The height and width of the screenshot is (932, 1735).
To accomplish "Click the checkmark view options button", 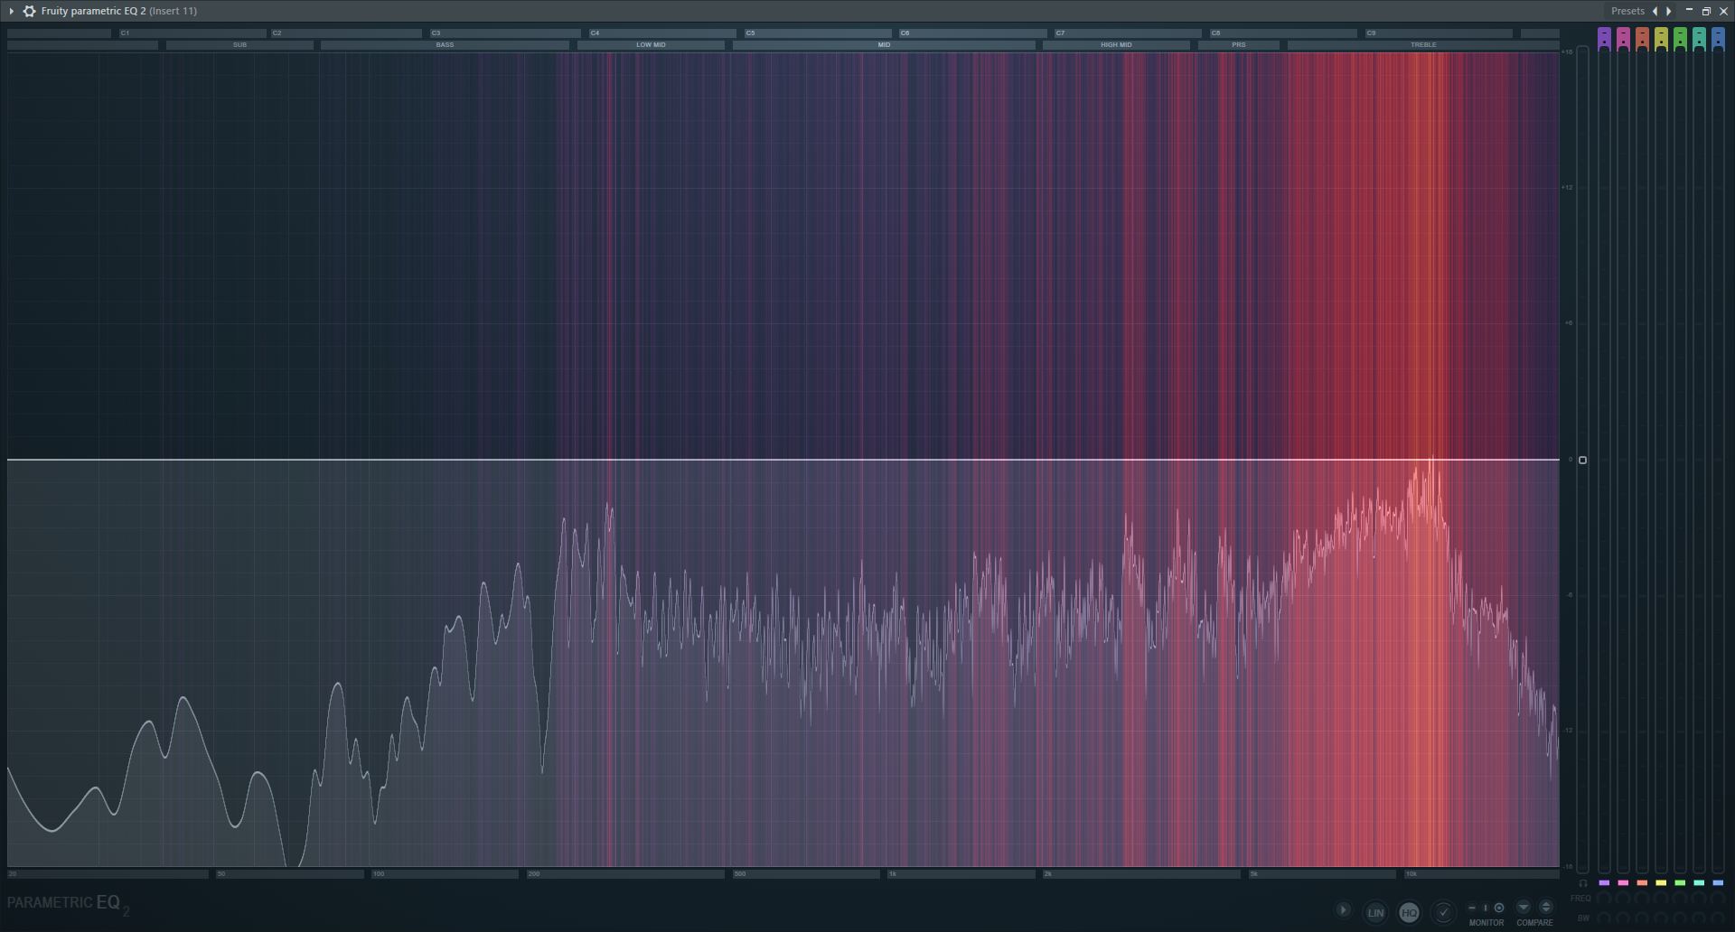I will pyautogui.click(x=1443, y=913).
